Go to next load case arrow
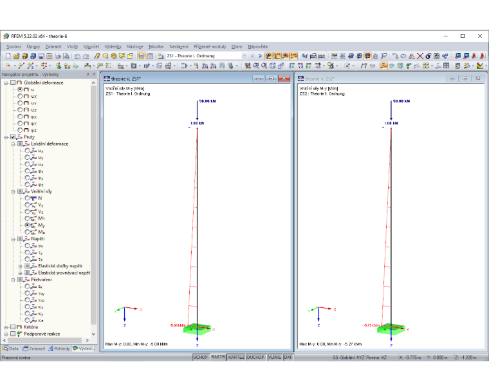The width and height of the screenshot is (489, 391). pos(260,56)
